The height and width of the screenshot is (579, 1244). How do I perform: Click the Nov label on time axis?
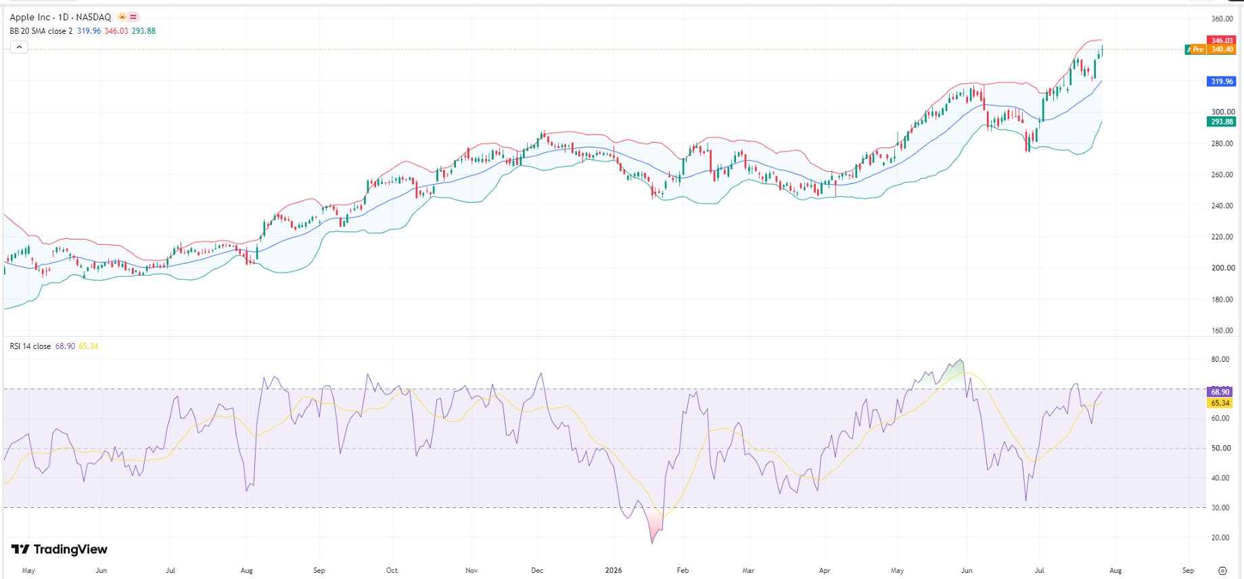pos(471,570)
